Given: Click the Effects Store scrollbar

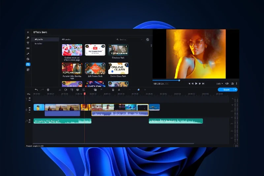Looking at the screenshot, I should click(x=151, y=46).
